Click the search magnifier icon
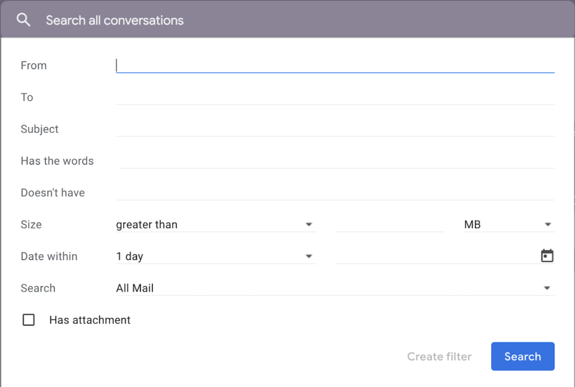This screenshot has width=575, height=387. (23, 19)
